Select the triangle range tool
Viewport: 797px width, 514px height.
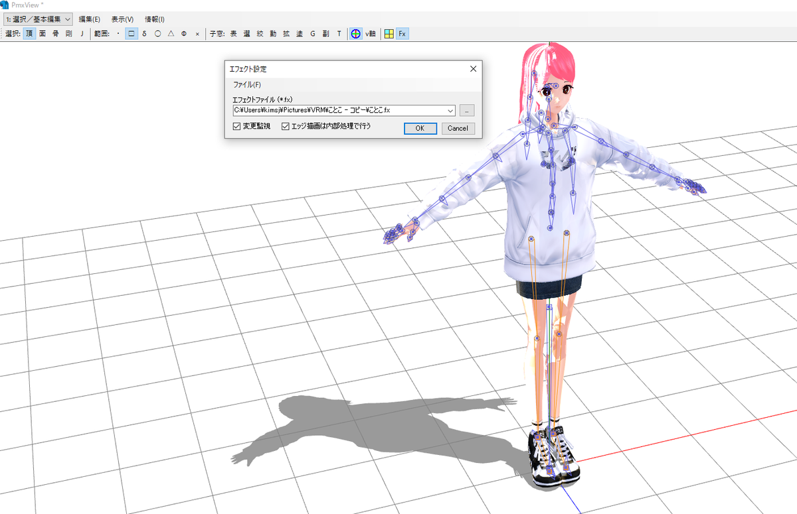[171, 33]
